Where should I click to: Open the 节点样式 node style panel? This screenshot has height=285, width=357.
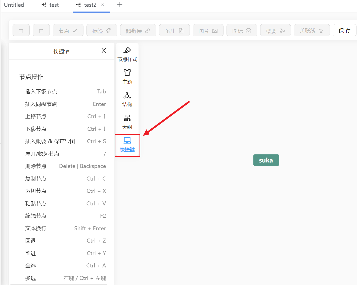127,54
